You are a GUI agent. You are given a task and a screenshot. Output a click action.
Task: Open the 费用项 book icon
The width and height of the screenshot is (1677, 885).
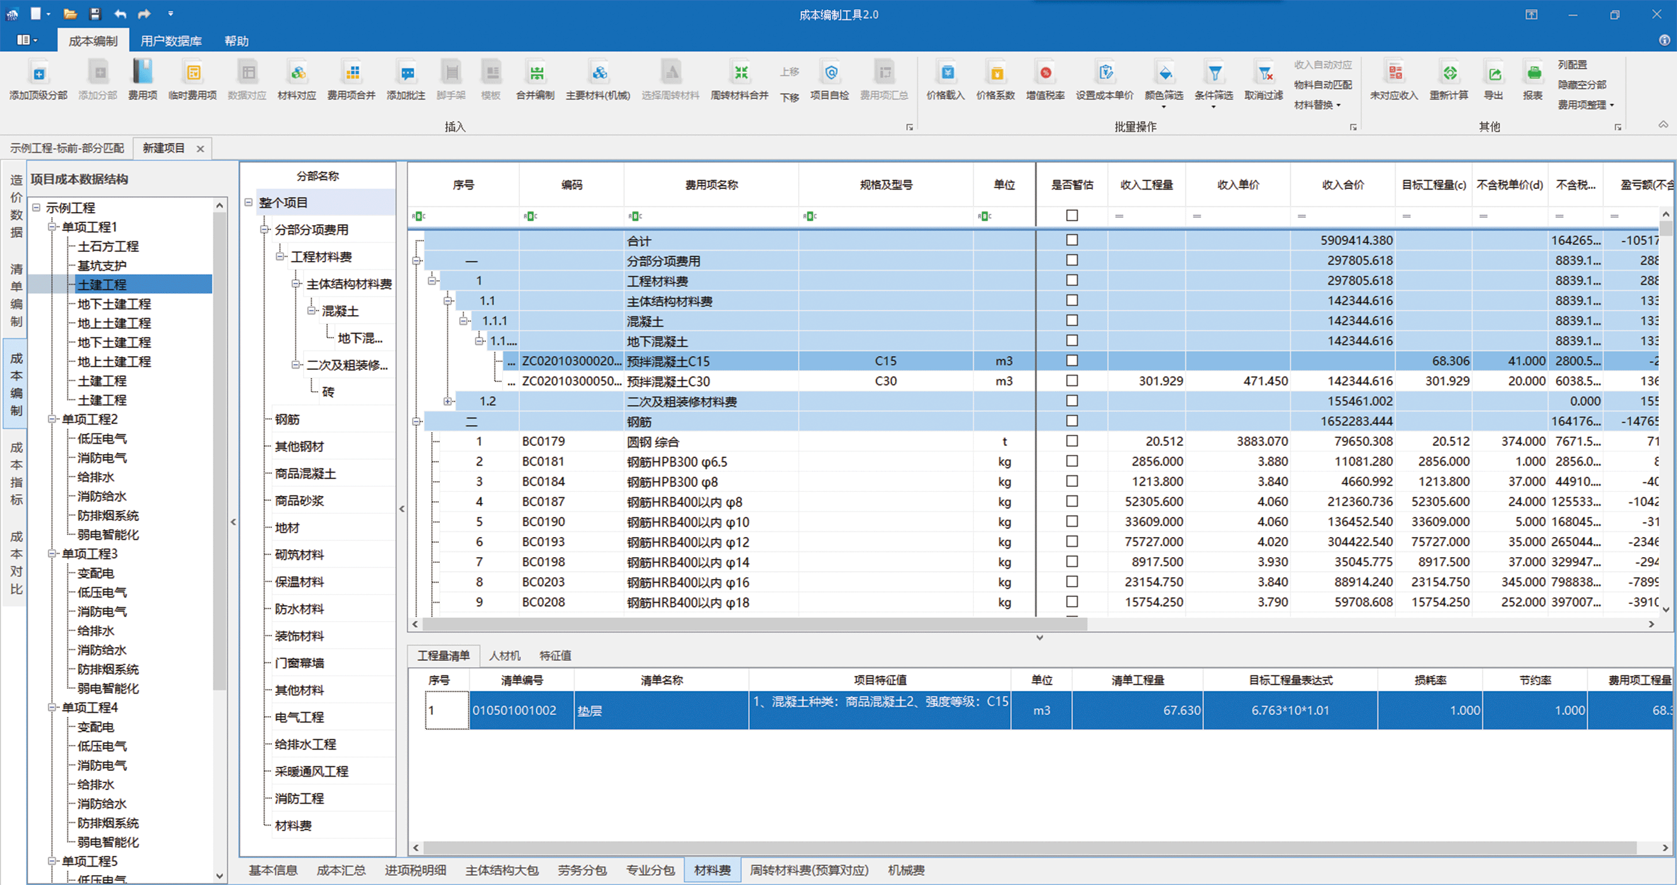pyautogui.click(x=142, y=73)
